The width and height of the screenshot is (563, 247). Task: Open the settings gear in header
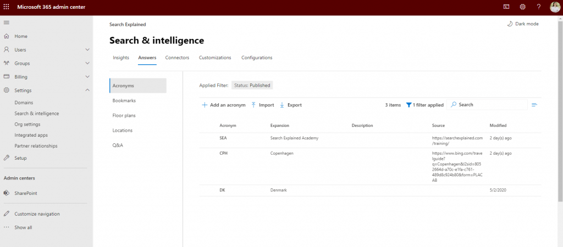pos(523,7)
